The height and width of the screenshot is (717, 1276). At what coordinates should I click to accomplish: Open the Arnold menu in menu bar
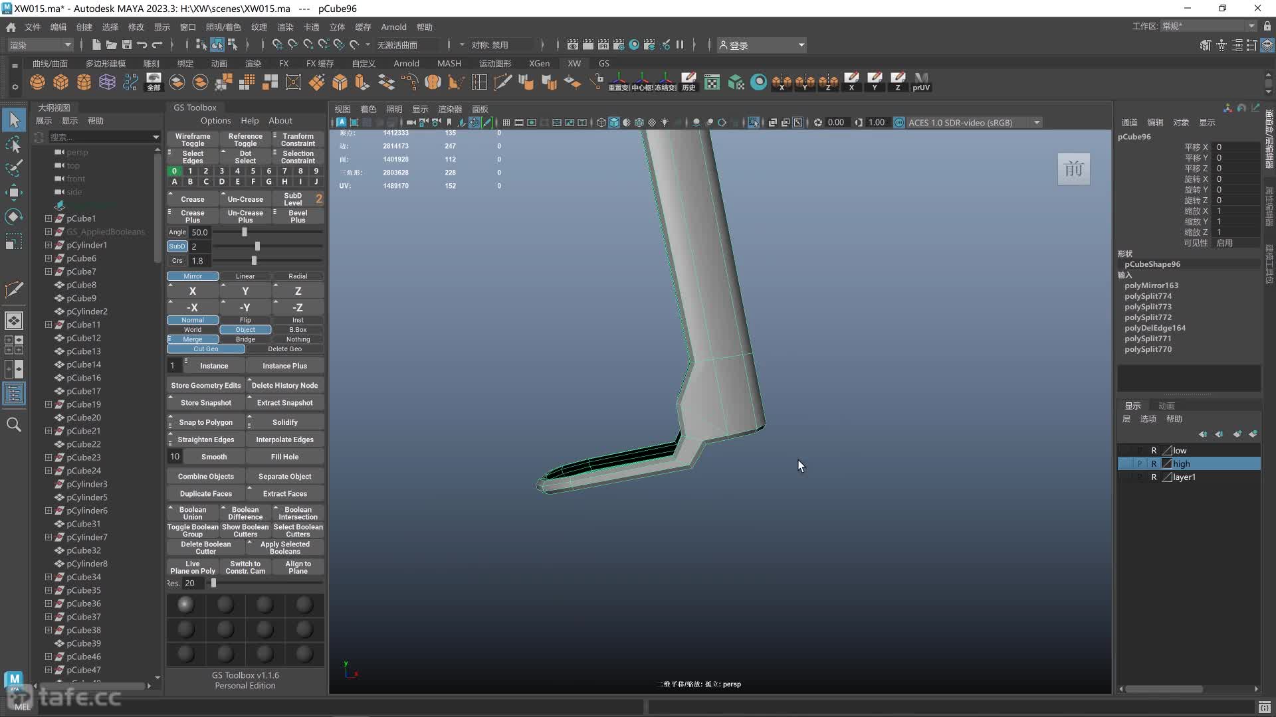393,27
